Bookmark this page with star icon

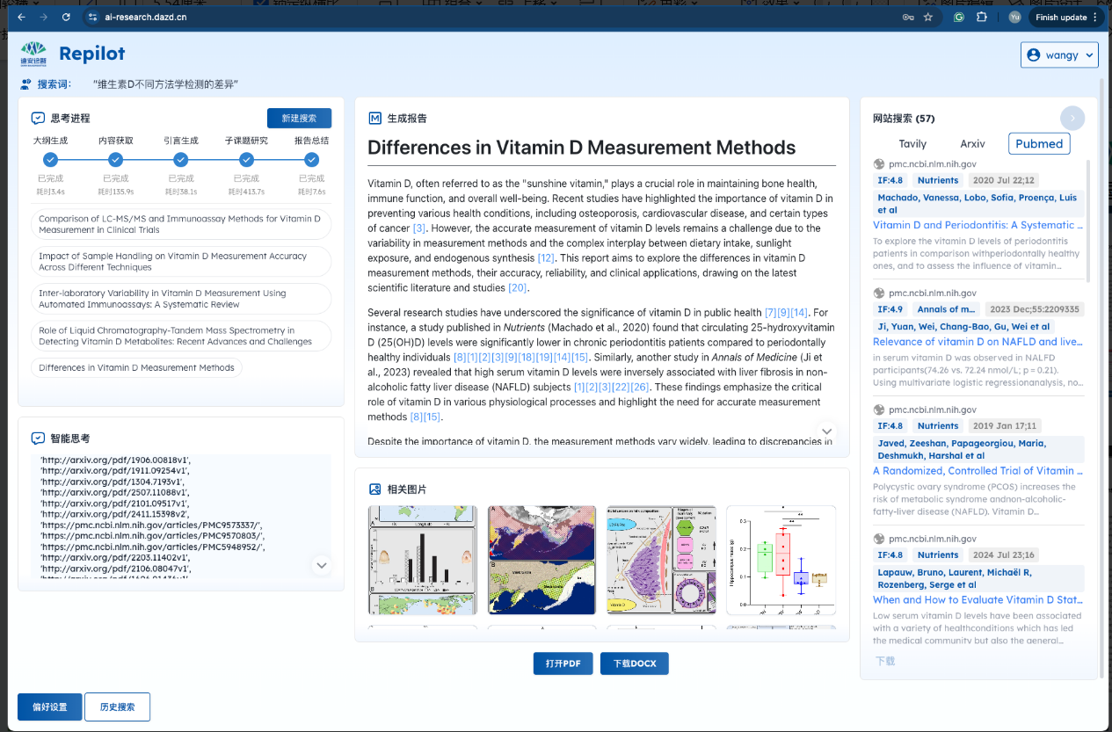927,17
